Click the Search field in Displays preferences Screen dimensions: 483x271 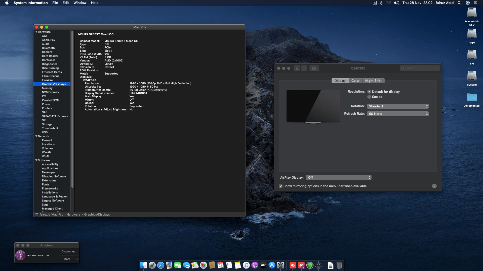(x=420, y=68)
